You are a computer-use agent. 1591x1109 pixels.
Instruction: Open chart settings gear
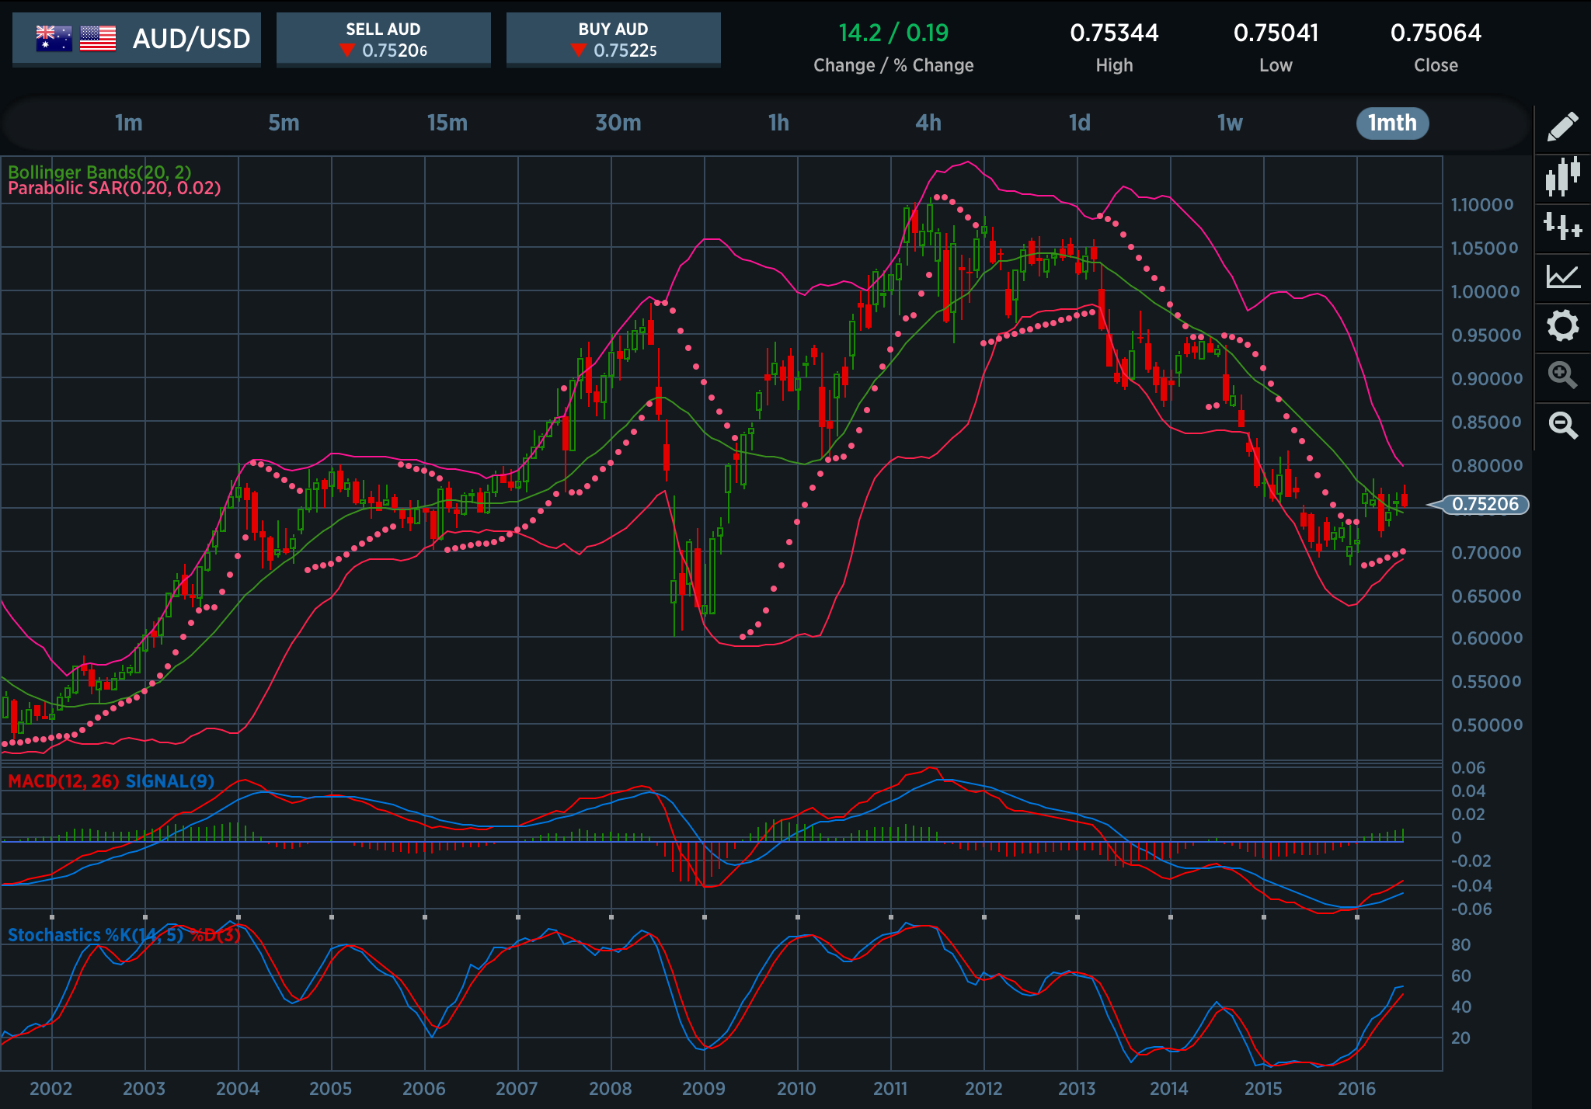pos(1562,325)
